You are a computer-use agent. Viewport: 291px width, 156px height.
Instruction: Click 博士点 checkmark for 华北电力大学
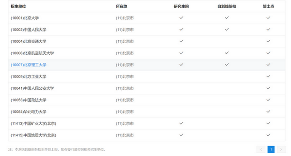[269, 111]
